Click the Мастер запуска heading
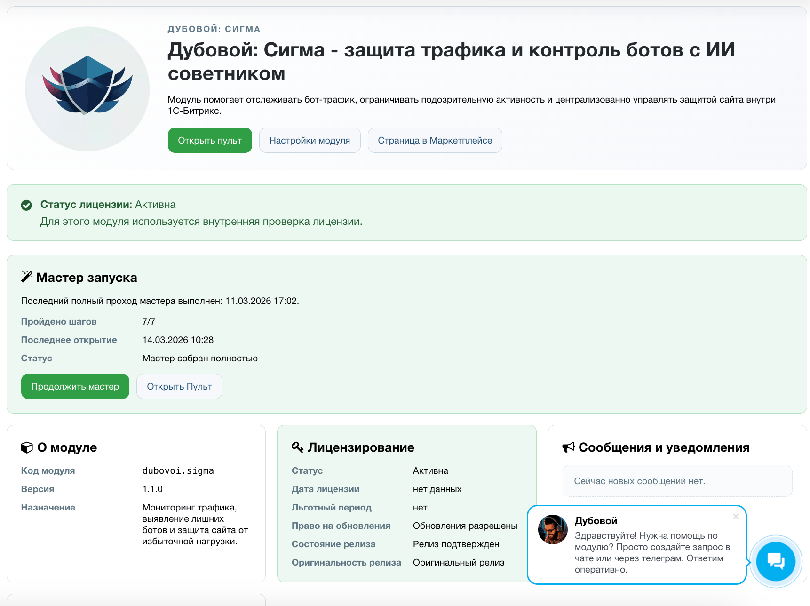Screen dimensions: 810x606 87,278
